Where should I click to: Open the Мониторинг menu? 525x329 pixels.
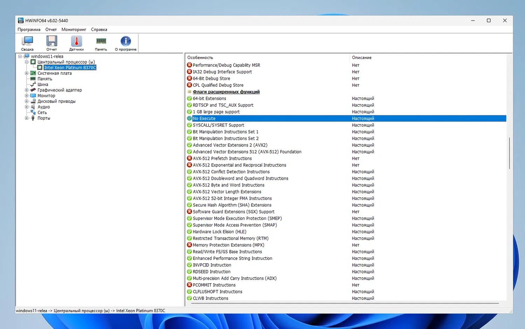pos(73,30)
